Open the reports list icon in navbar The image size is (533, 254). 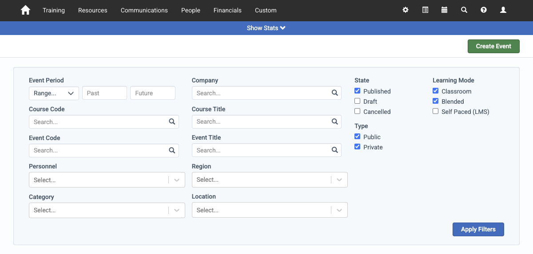[425, 10]
